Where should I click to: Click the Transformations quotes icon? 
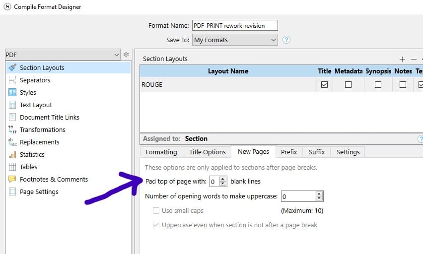pyautogui.click(x=12, y=129)
